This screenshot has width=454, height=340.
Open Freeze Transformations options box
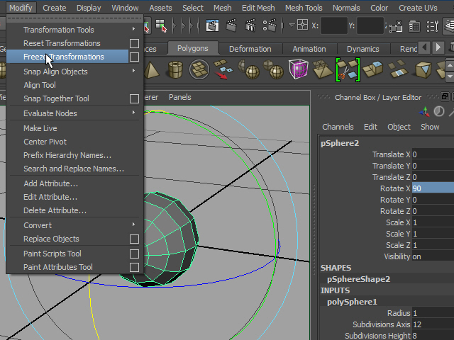click(x=134, y=57)
